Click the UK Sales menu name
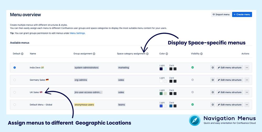262x132 pixels. tap(36, 92)
